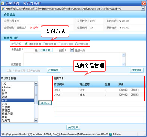Viewport: 147px width, 137px height.
Task: Click product code 02001 cell
Action: 57,90
